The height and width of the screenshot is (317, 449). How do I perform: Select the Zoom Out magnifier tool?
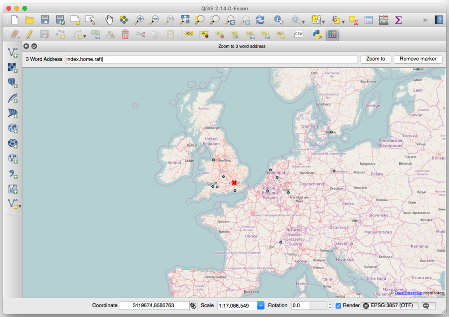[x=154, y=20]
